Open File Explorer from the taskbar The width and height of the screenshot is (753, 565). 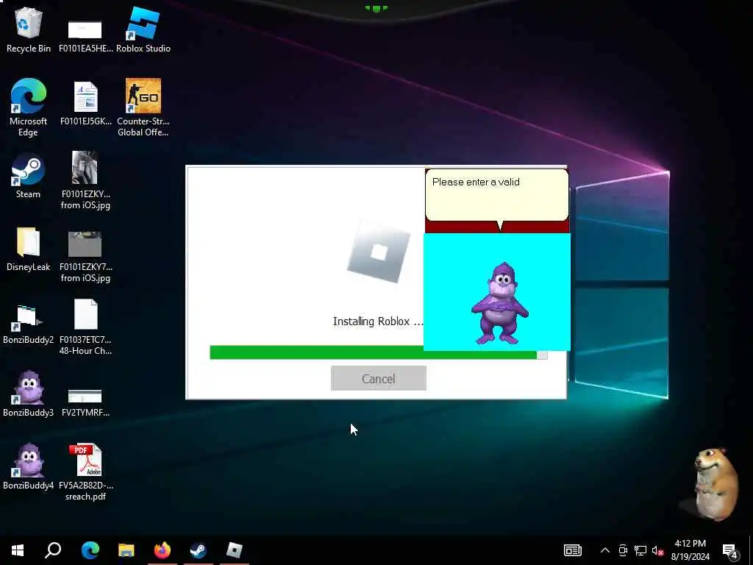pyautogui.click(x=126, y=550)
